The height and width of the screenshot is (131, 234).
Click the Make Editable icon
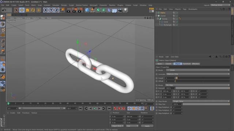click(x=3, y=17)
